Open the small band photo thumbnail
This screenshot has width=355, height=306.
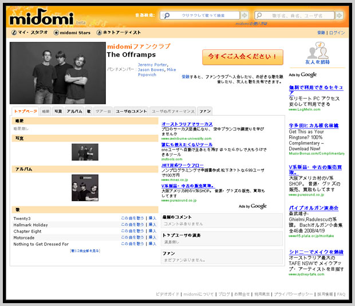click(x=85, y=152)
